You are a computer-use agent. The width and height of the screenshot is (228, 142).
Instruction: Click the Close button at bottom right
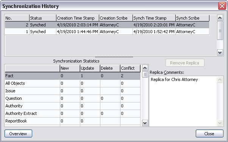[x=209, y=133]
